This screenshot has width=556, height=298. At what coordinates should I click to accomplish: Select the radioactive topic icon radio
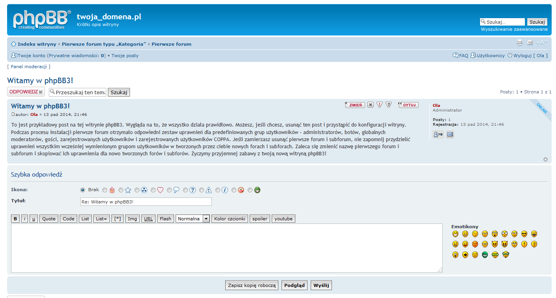point(137,190)
